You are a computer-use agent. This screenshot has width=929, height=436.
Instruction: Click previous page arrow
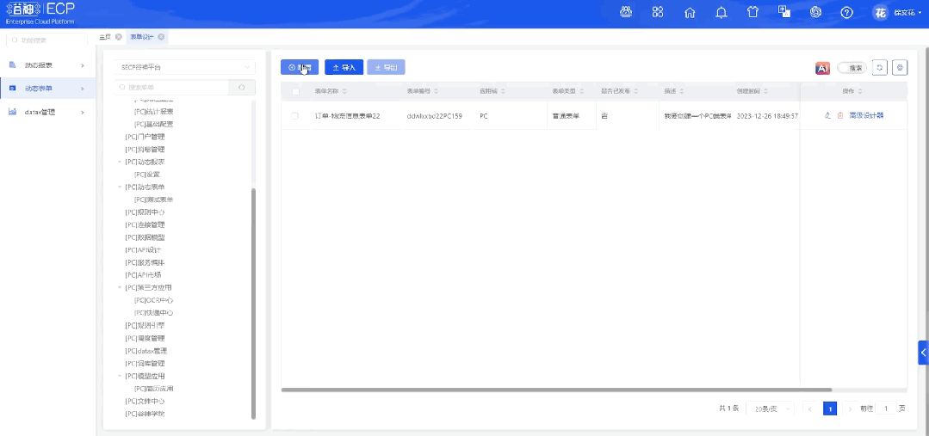[x=809, y=408]
